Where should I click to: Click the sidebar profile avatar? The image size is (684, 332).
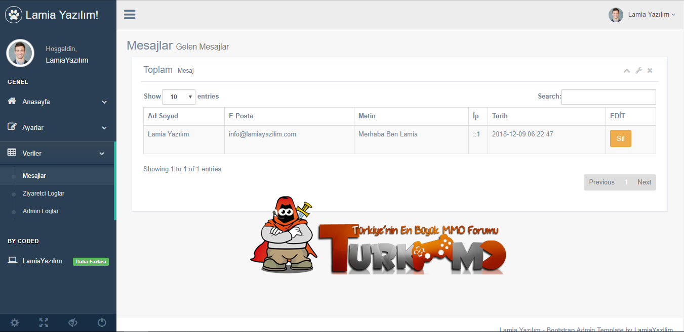(x=20, y=53)
